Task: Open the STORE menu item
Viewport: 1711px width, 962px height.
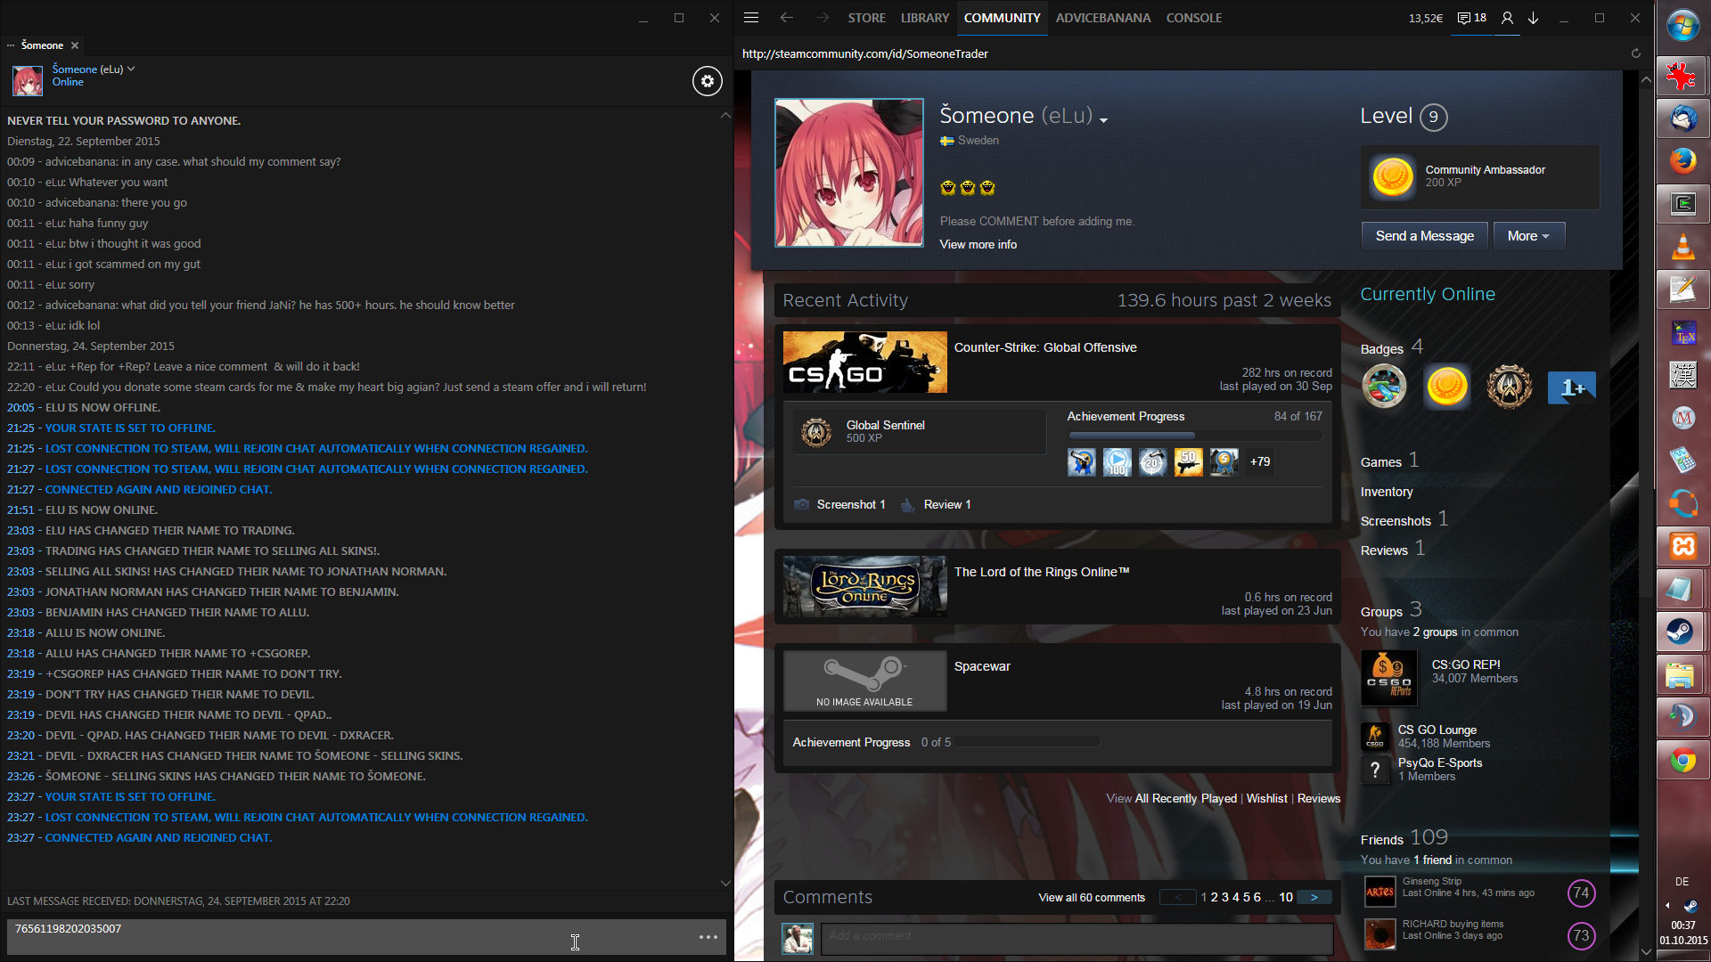Action: click(x=866, y=18)
